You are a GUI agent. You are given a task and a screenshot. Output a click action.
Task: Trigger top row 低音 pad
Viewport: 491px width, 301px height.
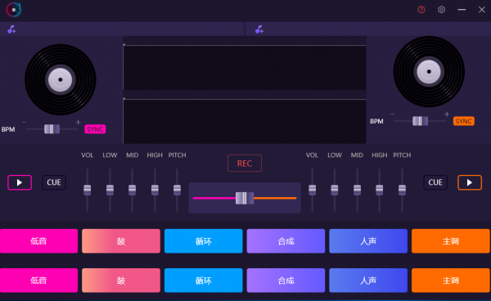(x=38, y=241)
